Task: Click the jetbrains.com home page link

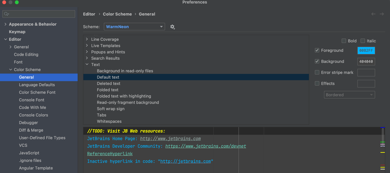Action: point(170,139)
